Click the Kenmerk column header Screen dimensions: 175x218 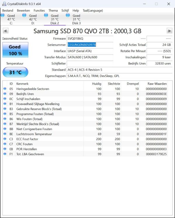click(49, 84)
